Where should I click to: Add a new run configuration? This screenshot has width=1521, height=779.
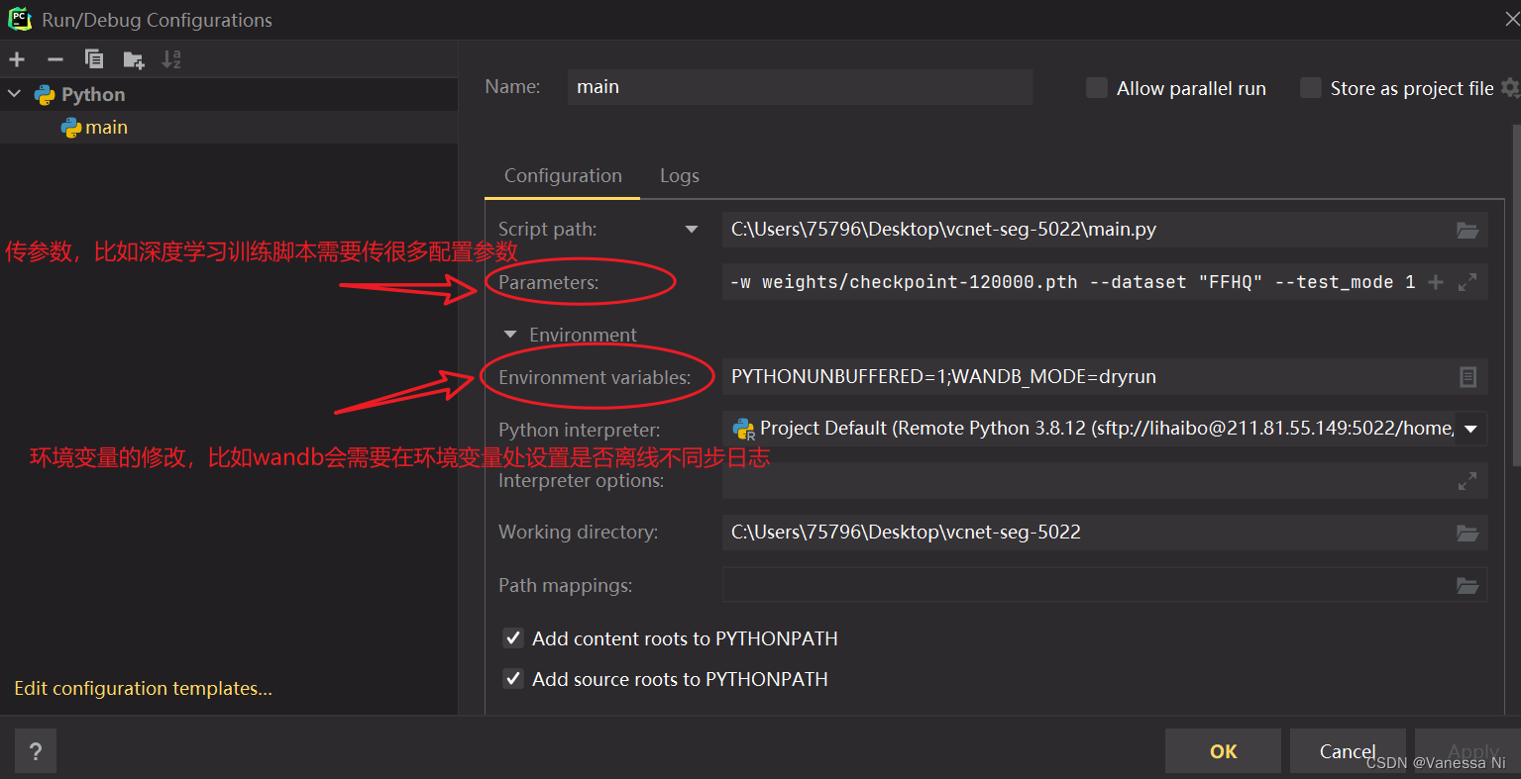point(16,59)
